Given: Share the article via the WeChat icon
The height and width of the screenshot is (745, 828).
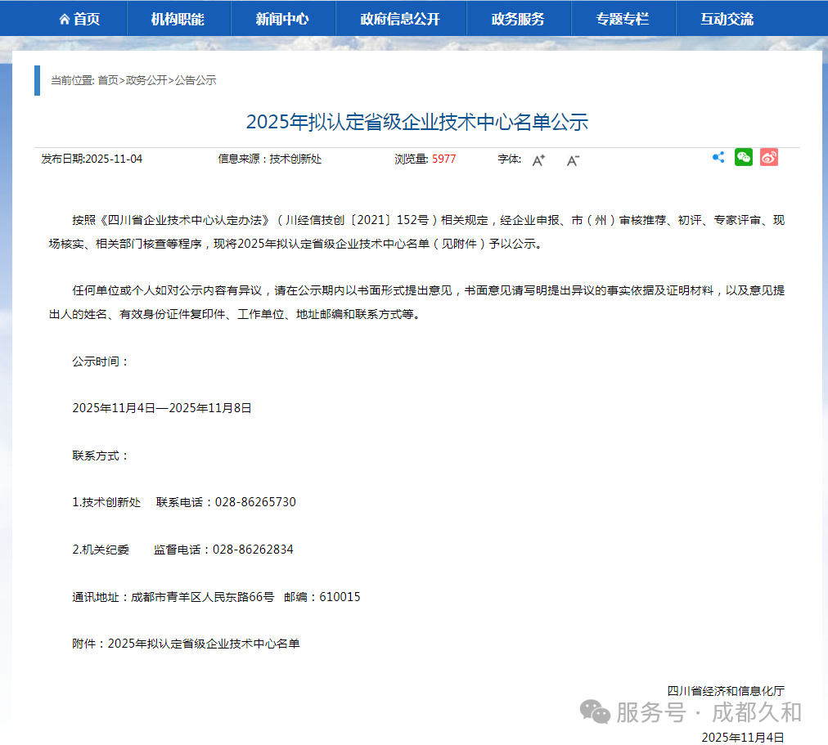Looking at the screenshot, I should click(743, 156).
